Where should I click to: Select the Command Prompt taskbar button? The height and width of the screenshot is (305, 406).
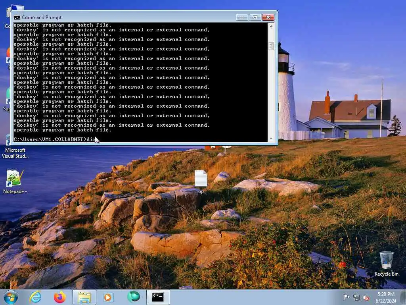(x=158, y=297)
